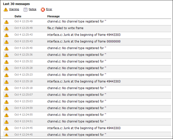Click warning icon on the 12:24:51 row

pos(6,122)
